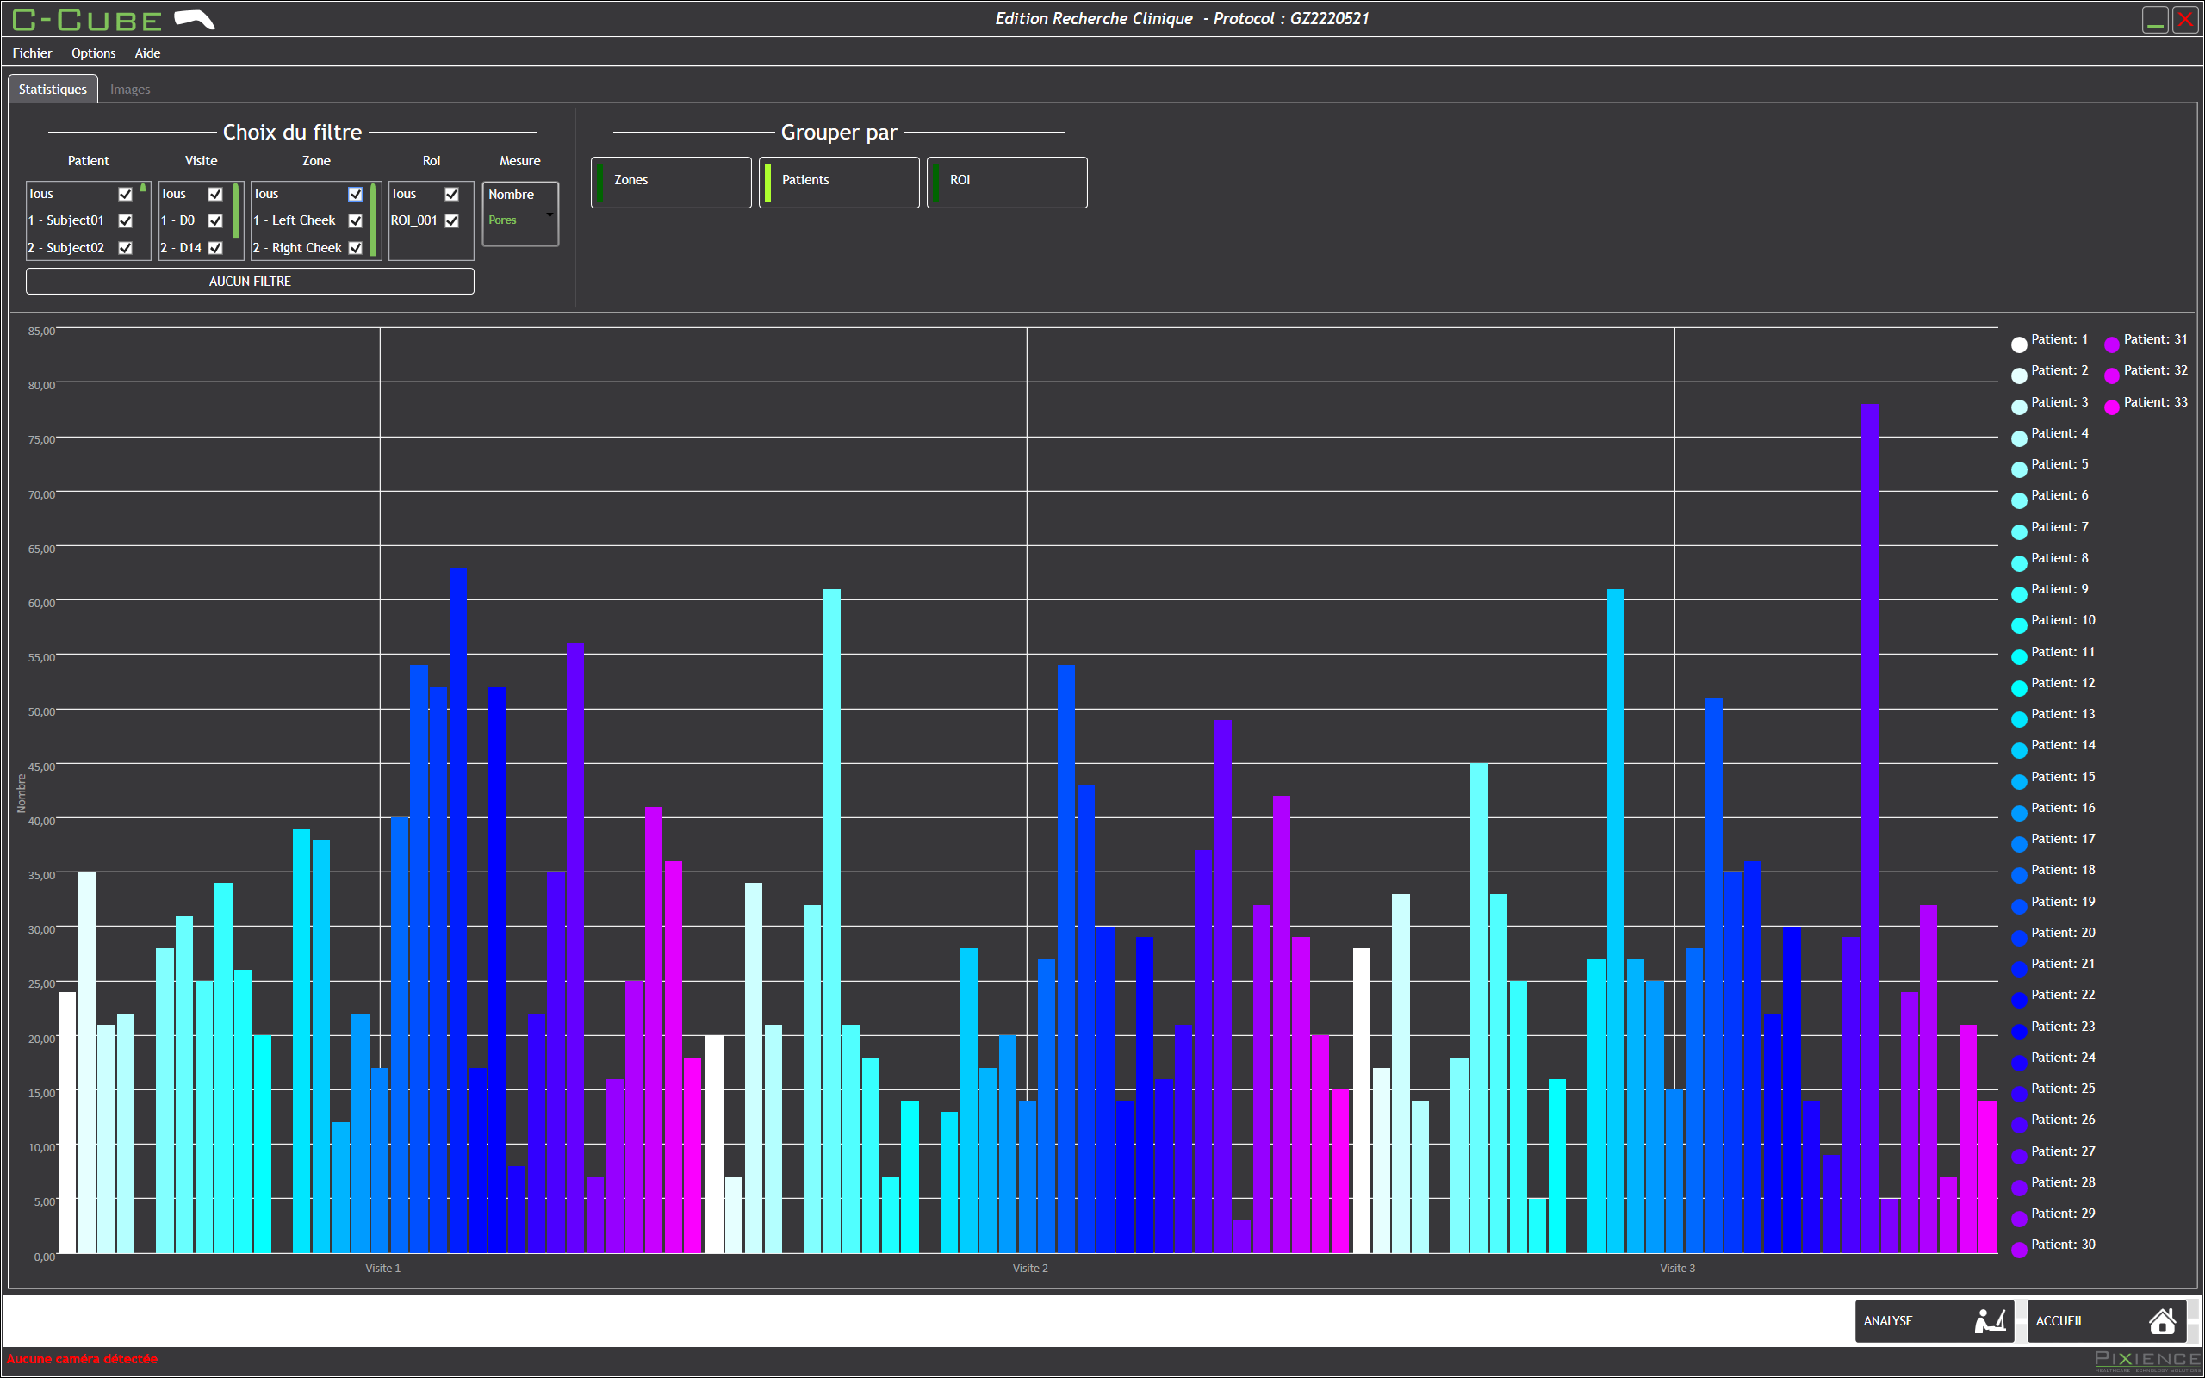This screenshot has height=1378, width=2205.
Task: Uncheck the 2 - Subject02 checkbox
Action: click(x=126, y=248)
